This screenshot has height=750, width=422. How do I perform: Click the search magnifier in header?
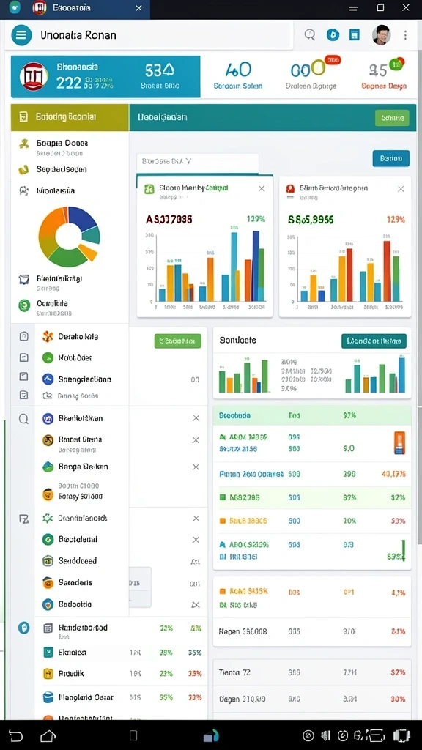pos(310,34)
